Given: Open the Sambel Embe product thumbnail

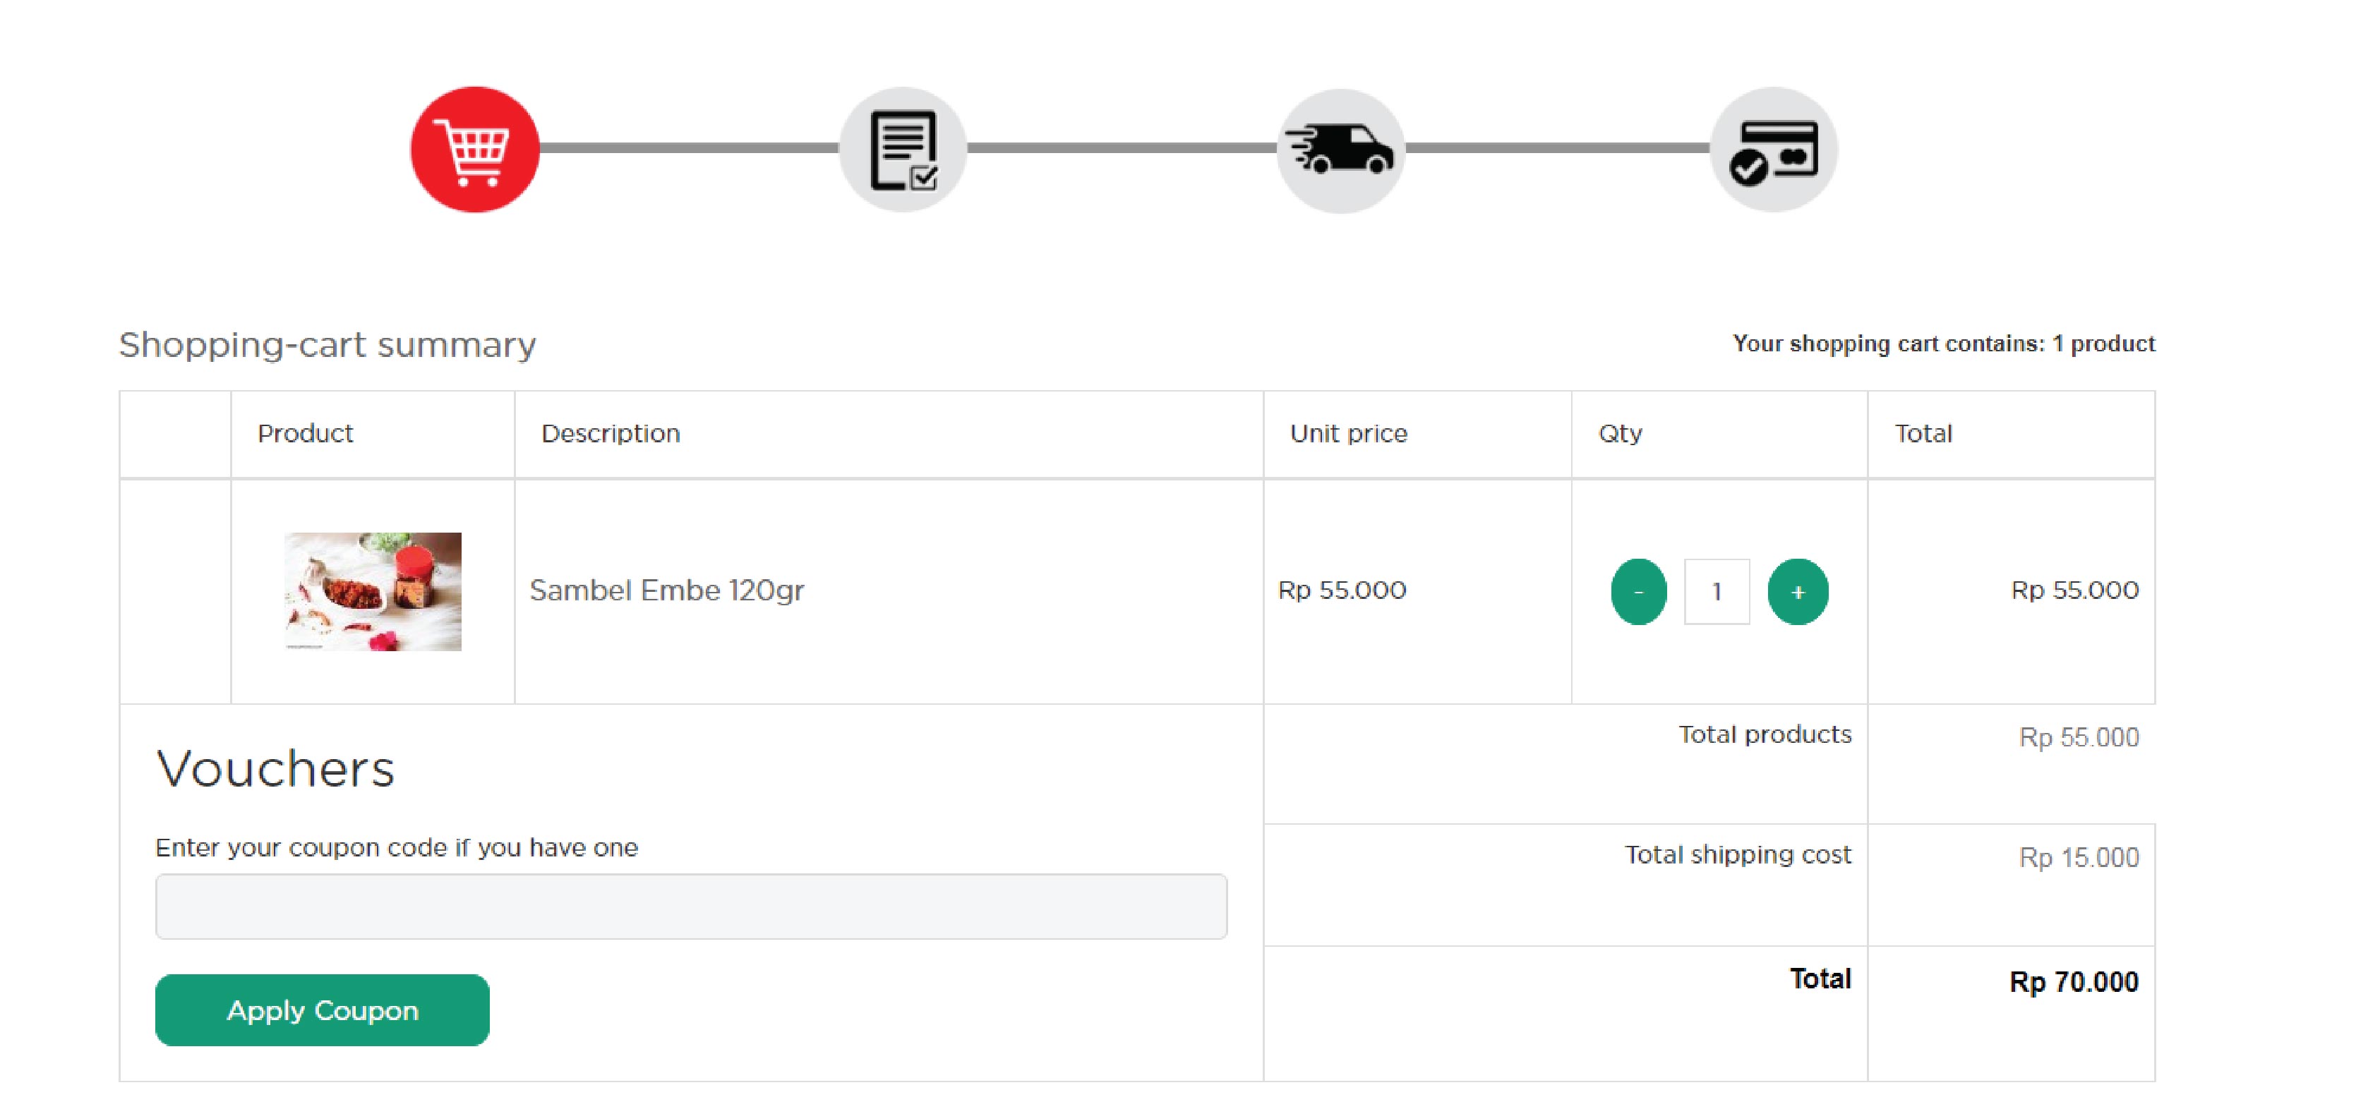Looking at the screenshot, I should [x=372, y=592].
